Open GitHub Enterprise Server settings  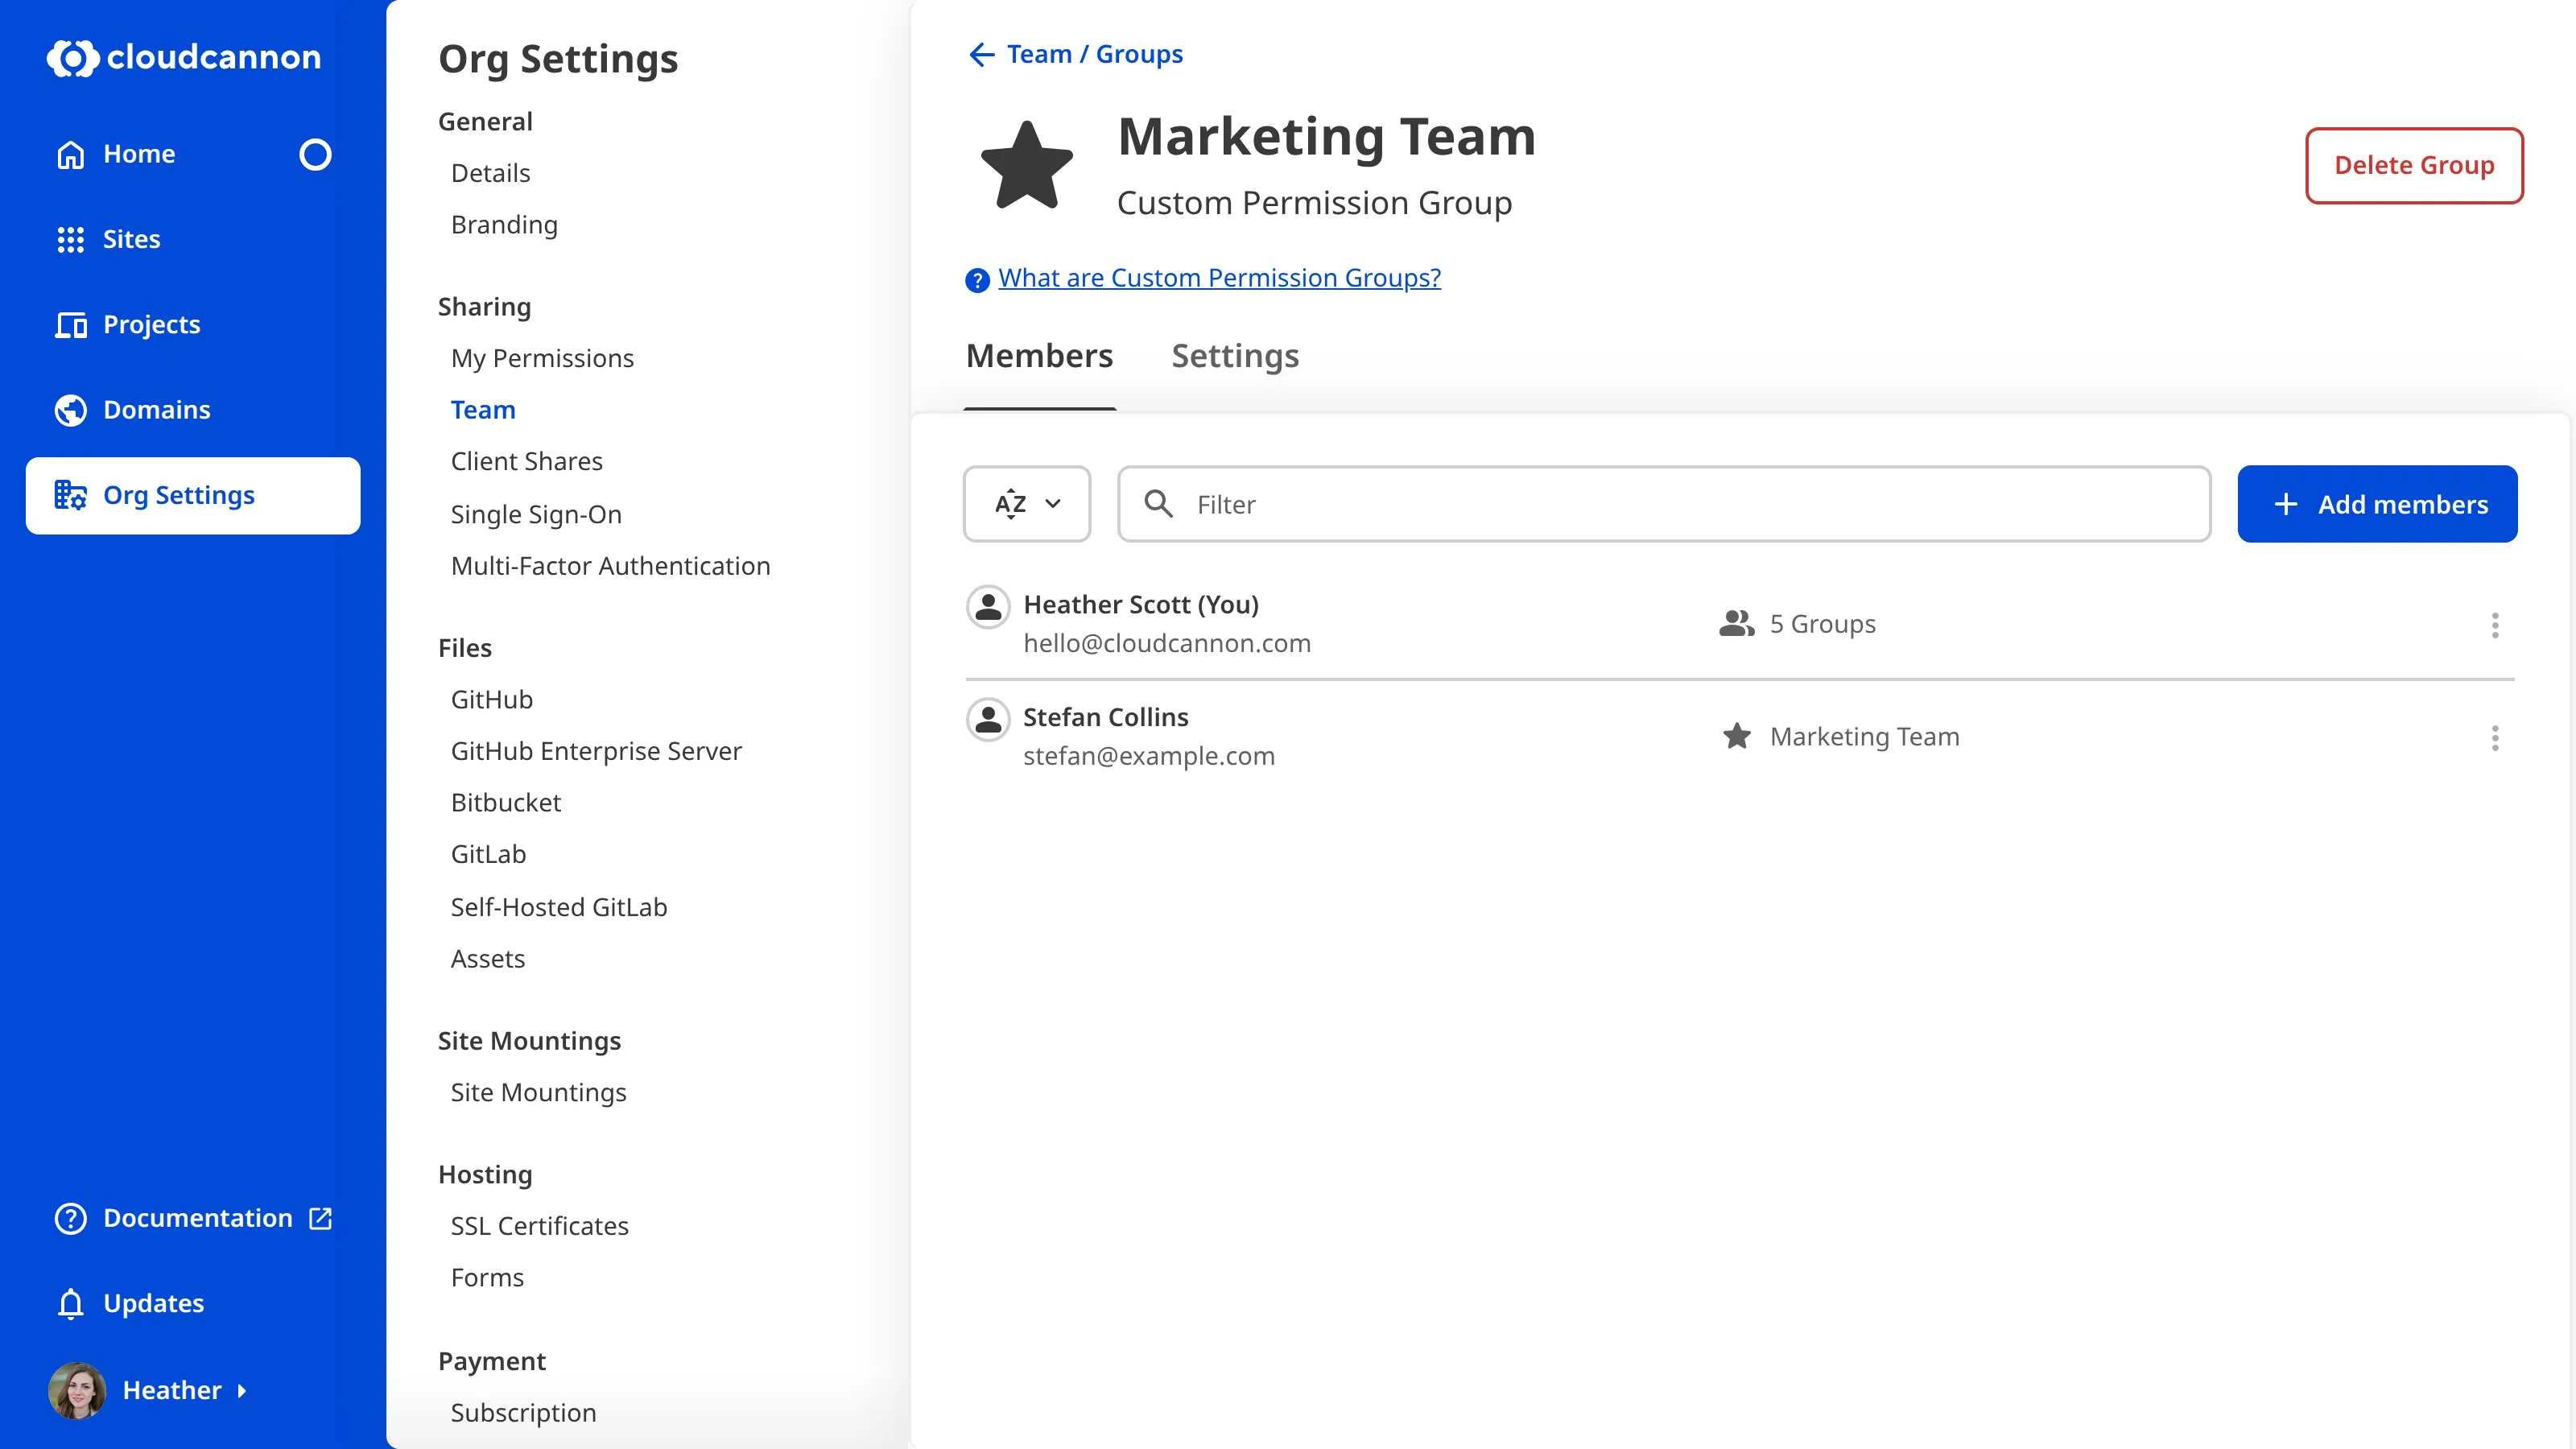(x=596, y=751)
